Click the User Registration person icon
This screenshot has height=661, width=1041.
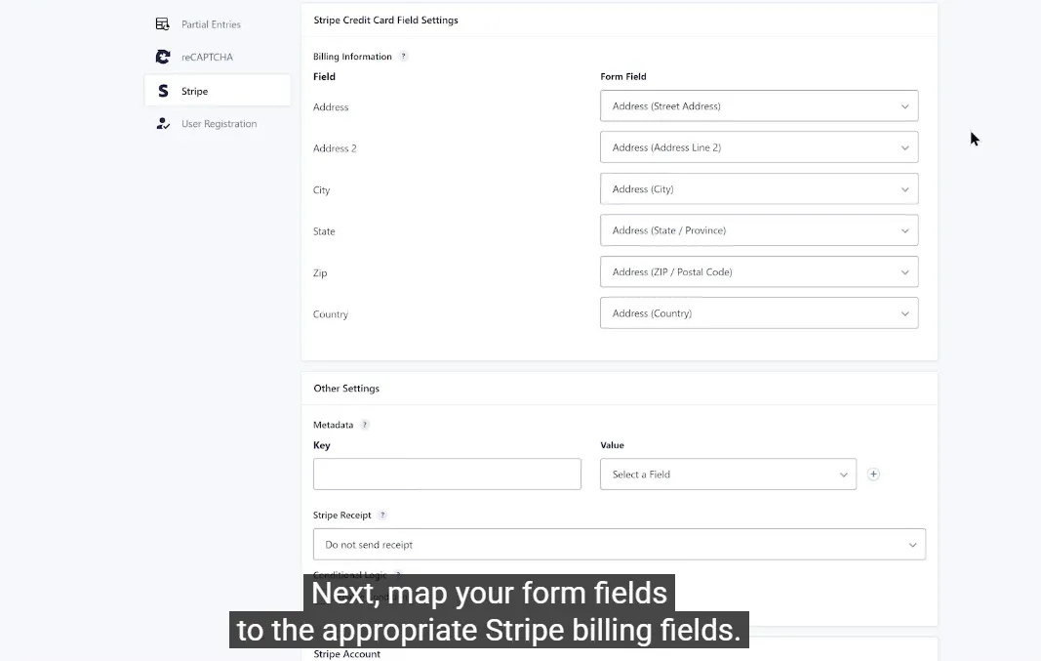coord(163,124)
